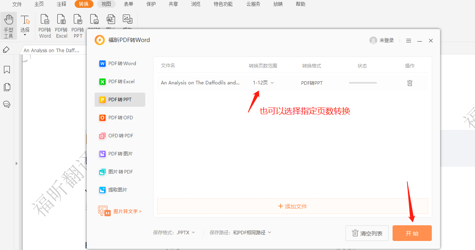Image resolution: width=475 pixels, height=250 pixels.
Task: Click the 福昕 orange logo in dialog
Action: [100, 40]
